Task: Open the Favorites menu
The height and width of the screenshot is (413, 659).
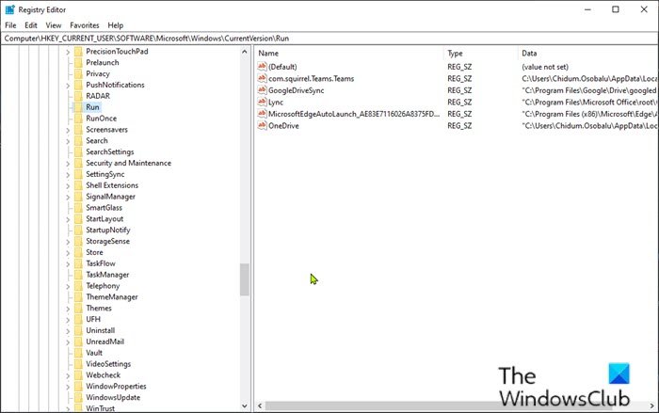Action: point(85,25)
